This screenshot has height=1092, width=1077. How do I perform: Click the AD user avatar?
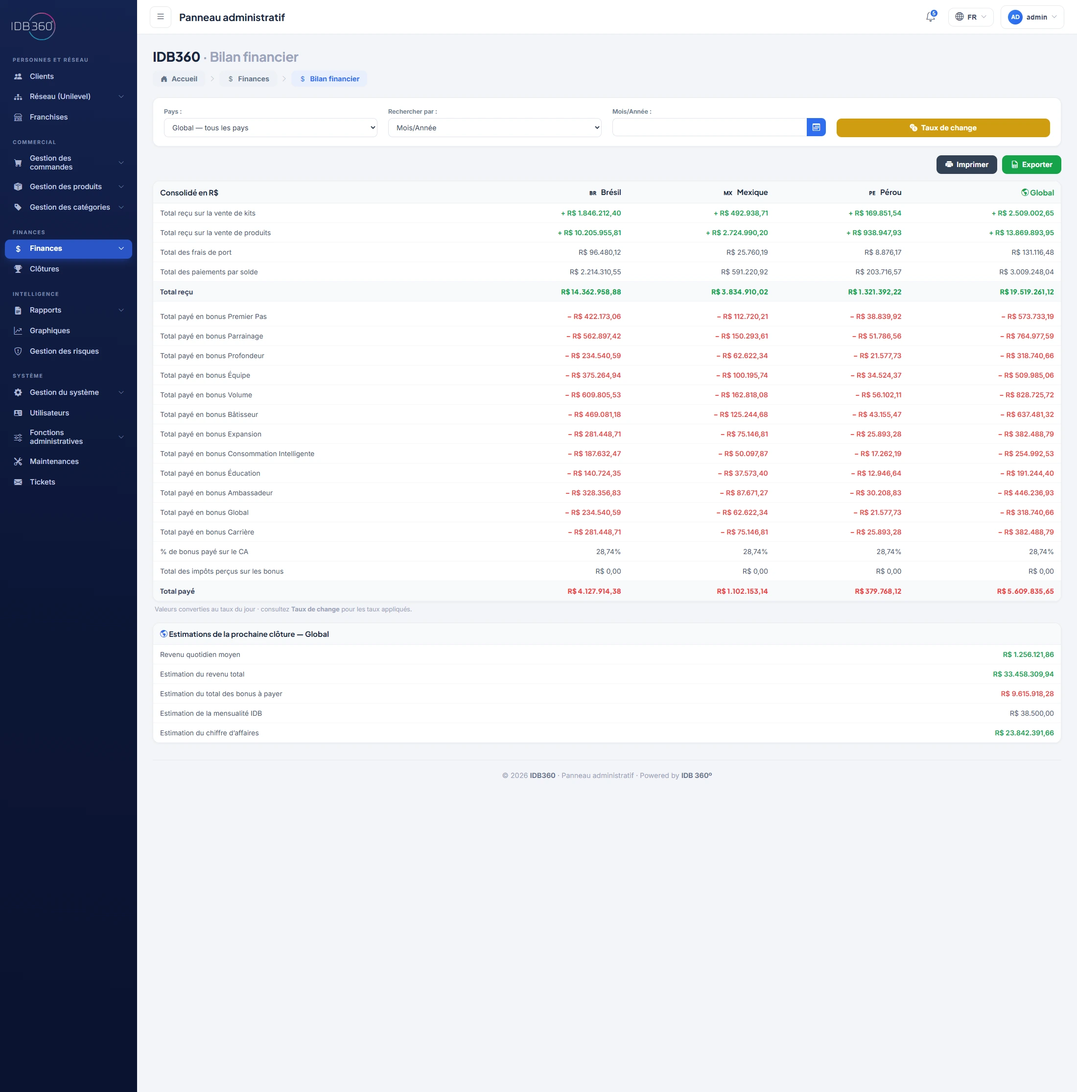pyautogui.click(x=1015, y=17)
